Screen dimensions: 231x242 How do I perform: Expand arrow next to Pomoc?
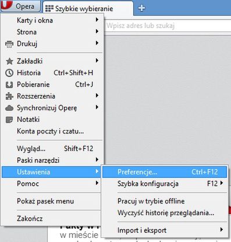coord(97,183)
